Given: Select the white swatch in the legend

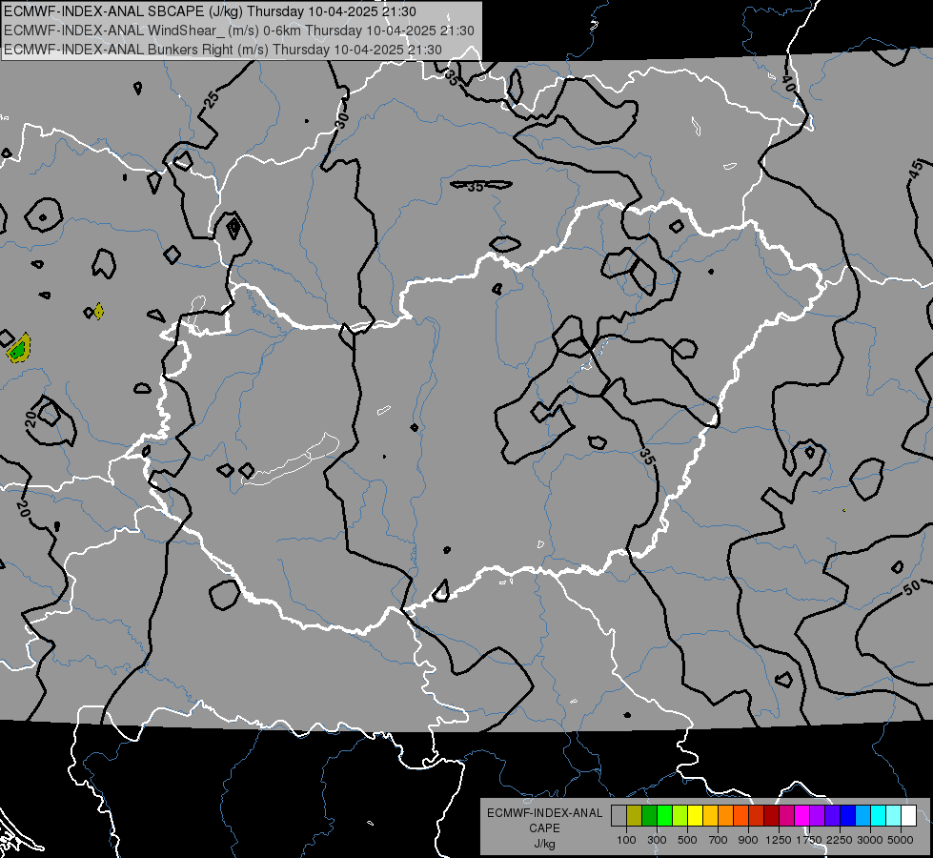Looking at the screenshot, I should [x=909, y=816].
